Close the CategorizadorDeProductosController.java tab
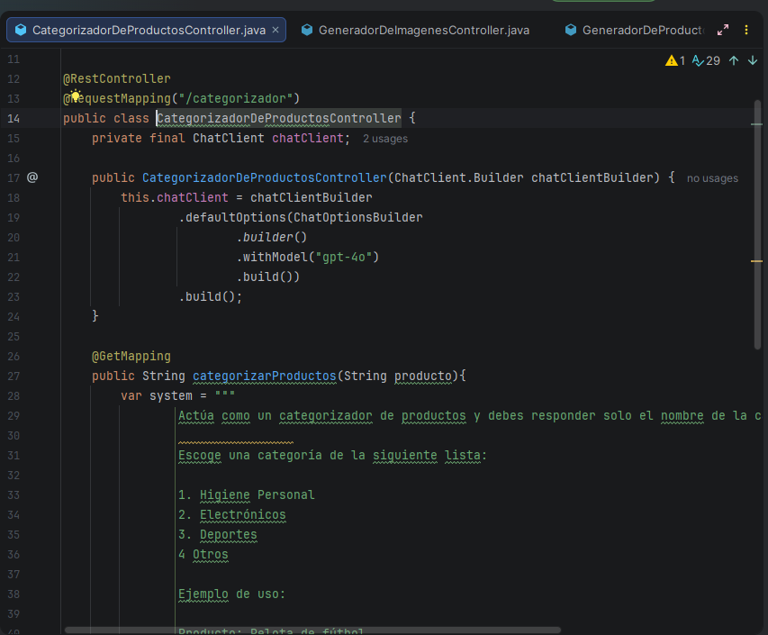The image size is (768, 635). [276, 30]
